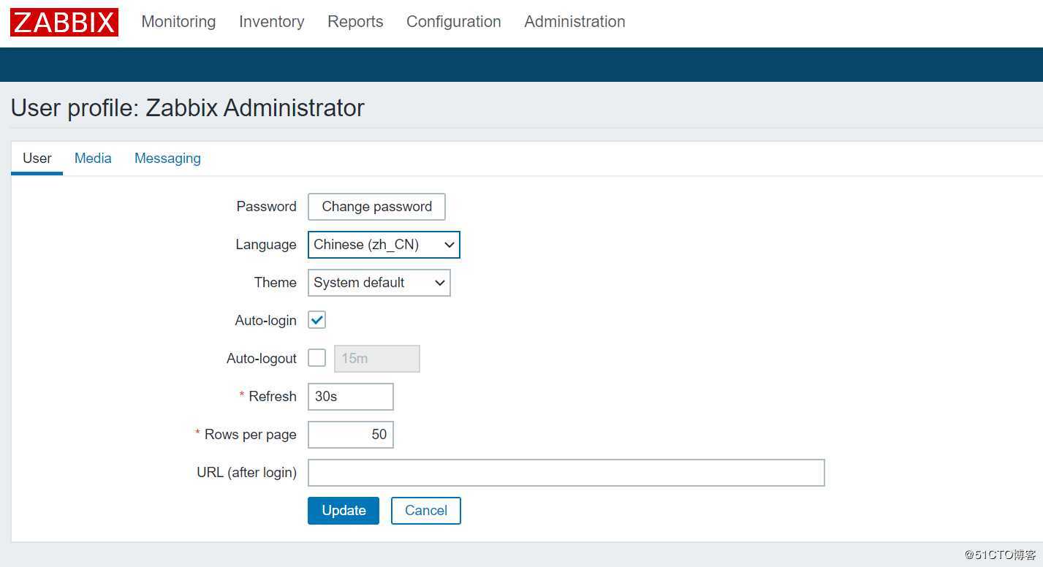This screenshot has width=1043, height=567.
Task: Open the Theme dropdown
Action: tap(379, 283)
